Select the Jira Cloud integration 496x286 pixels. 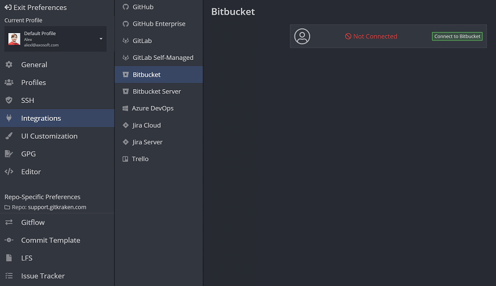click(x=159, y=125)
